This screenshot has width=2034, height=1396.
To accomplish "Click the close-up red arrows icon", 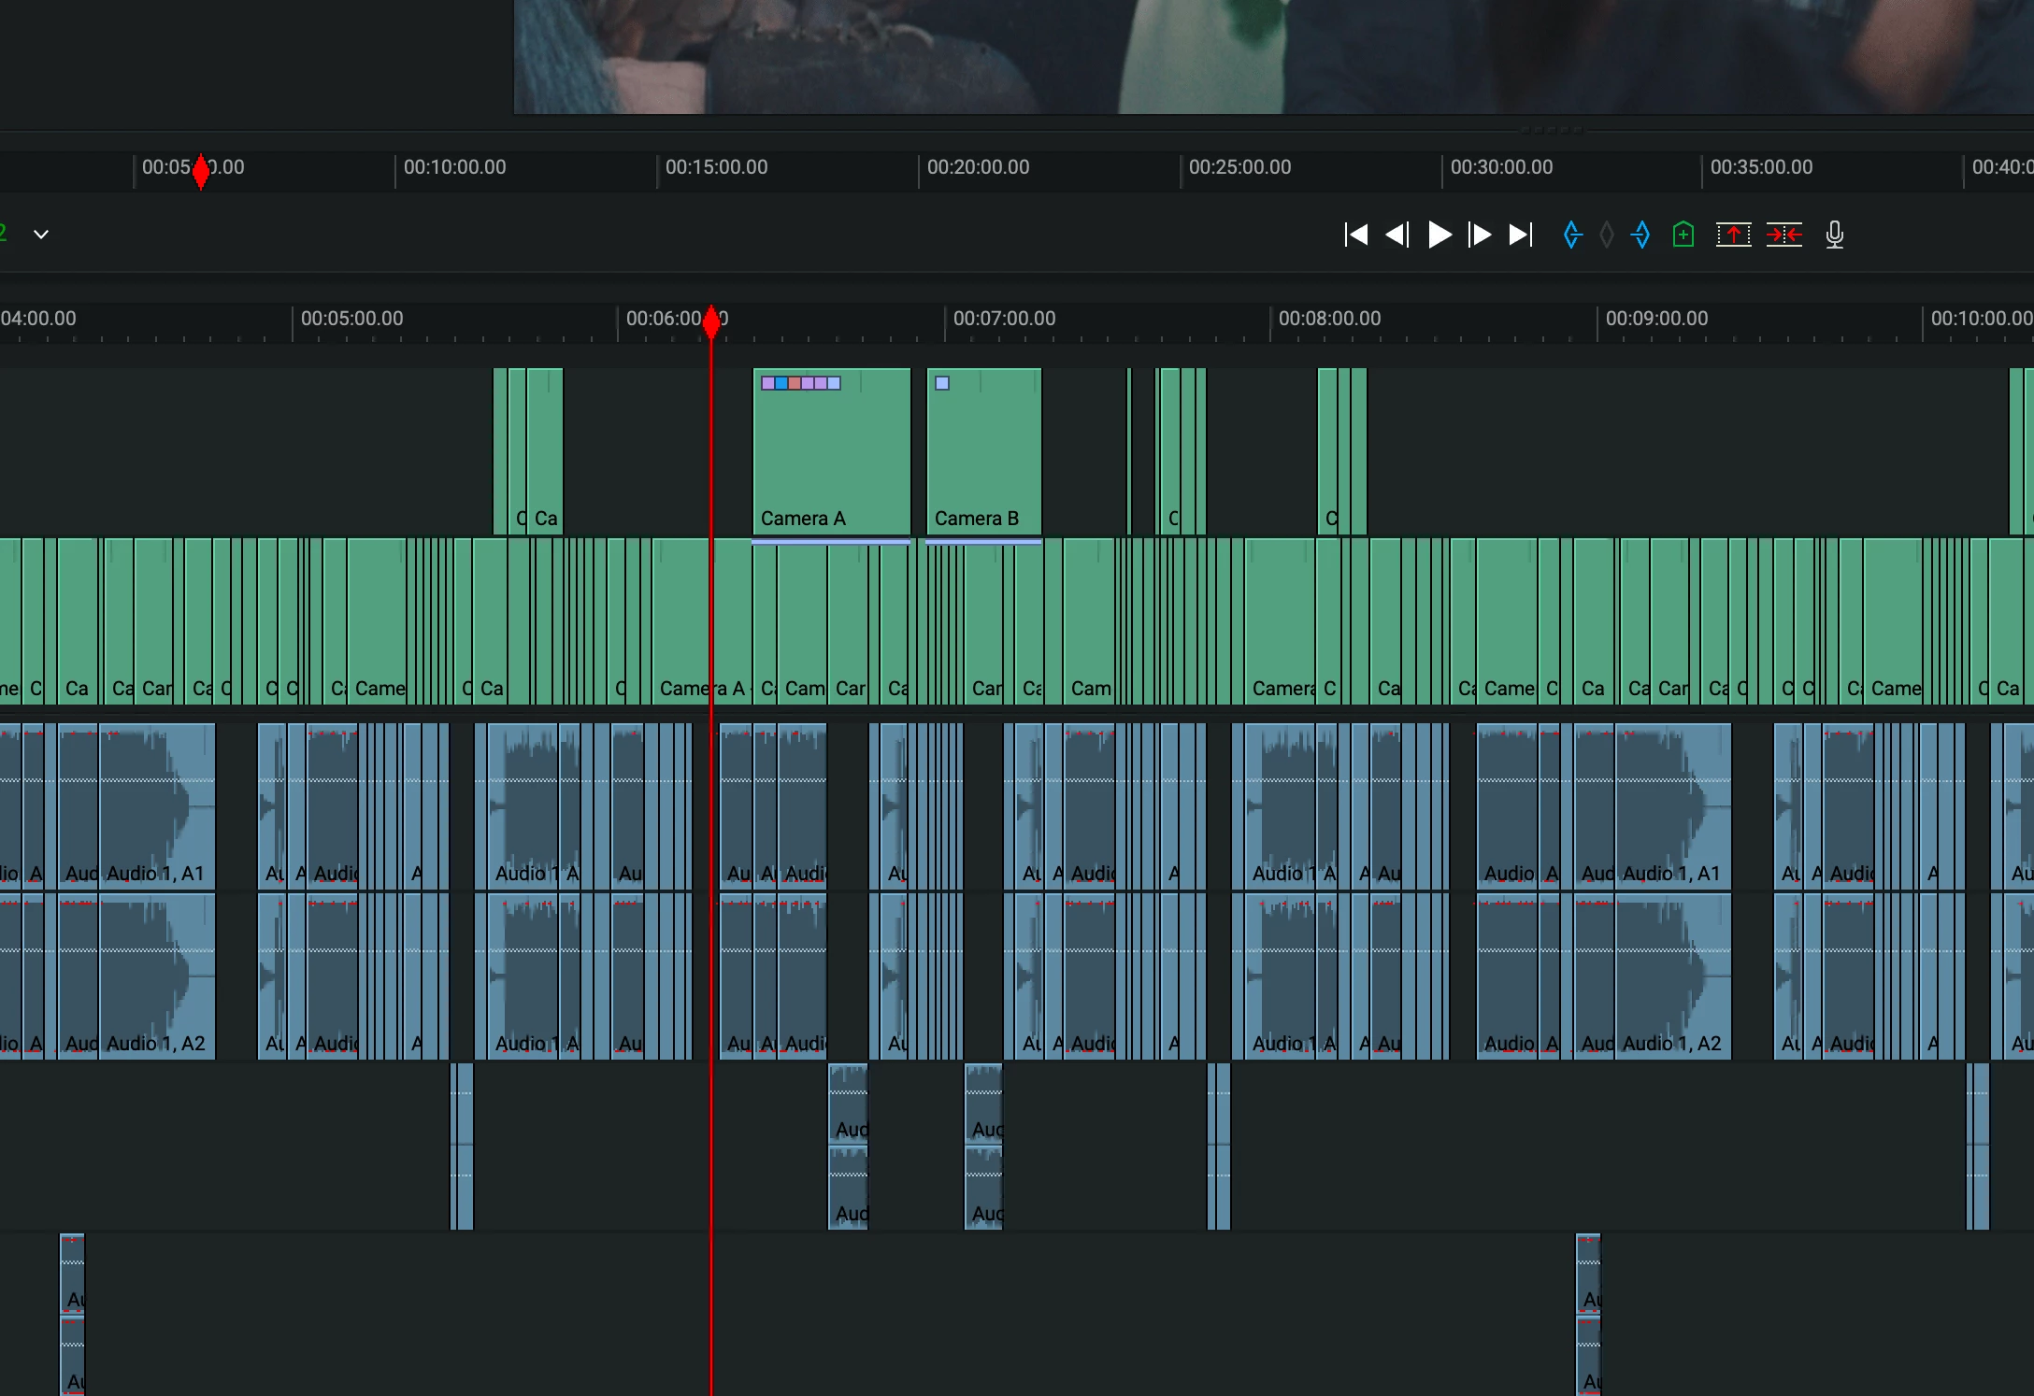I will pos(1784,235).
